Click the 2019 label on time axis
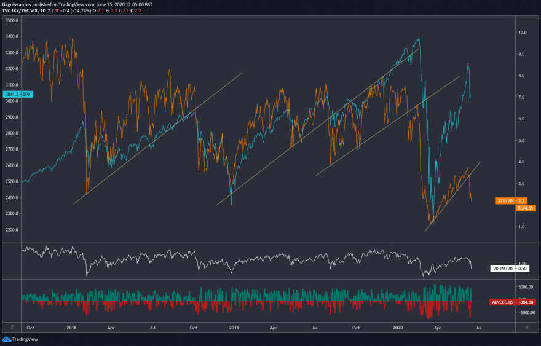541x346 pixels. (x=234, y=328)
